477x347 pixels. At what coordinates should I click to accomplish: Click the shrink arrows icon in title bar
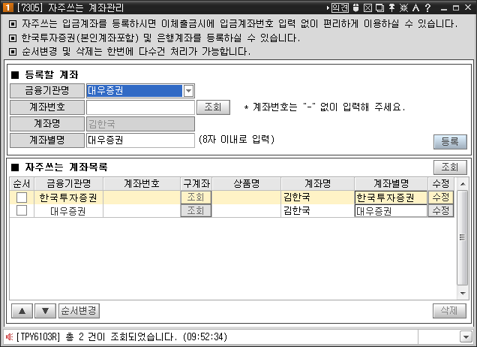point(403,8)
